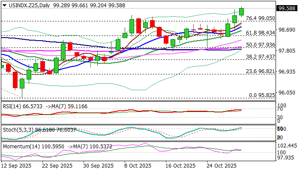The height and width of the screenshot is (171, 300).
Task: Click the 97.805 price axis value
Action: (287, 51)
